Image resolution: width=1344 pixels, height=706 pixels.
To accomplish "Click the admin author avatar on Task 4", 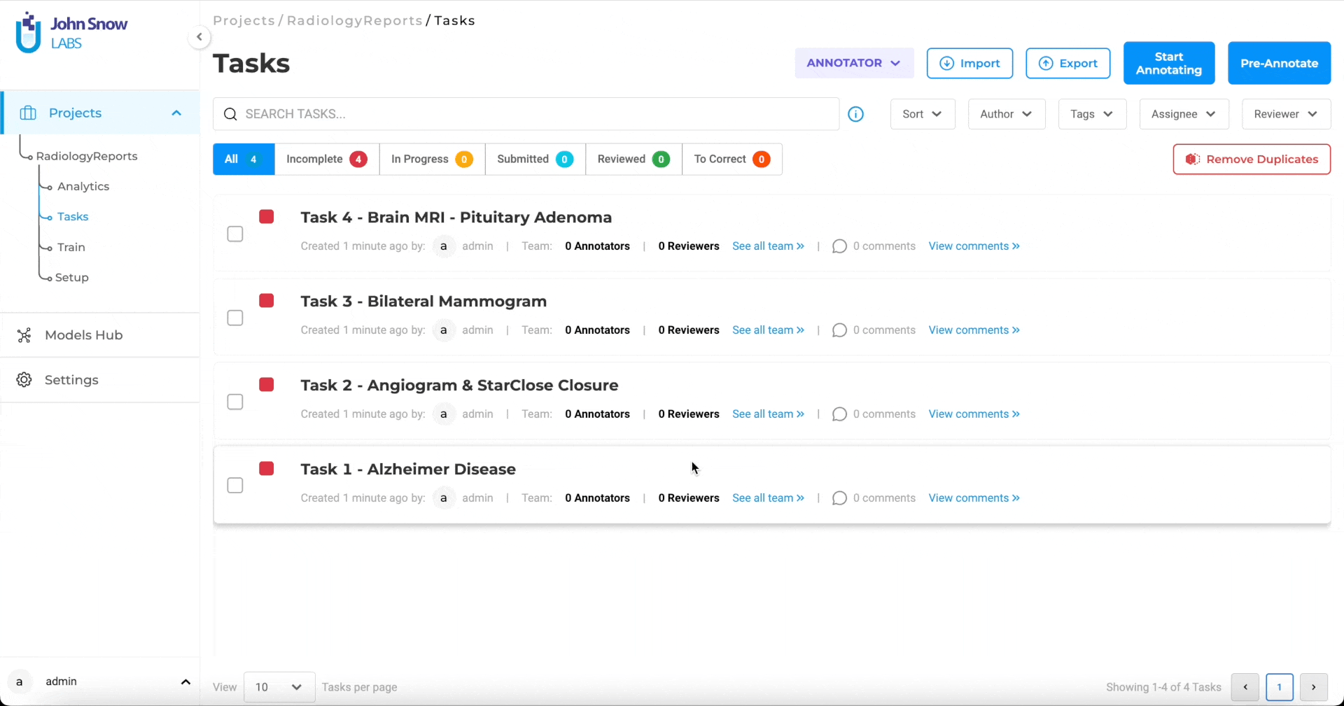I will (444, 246).
